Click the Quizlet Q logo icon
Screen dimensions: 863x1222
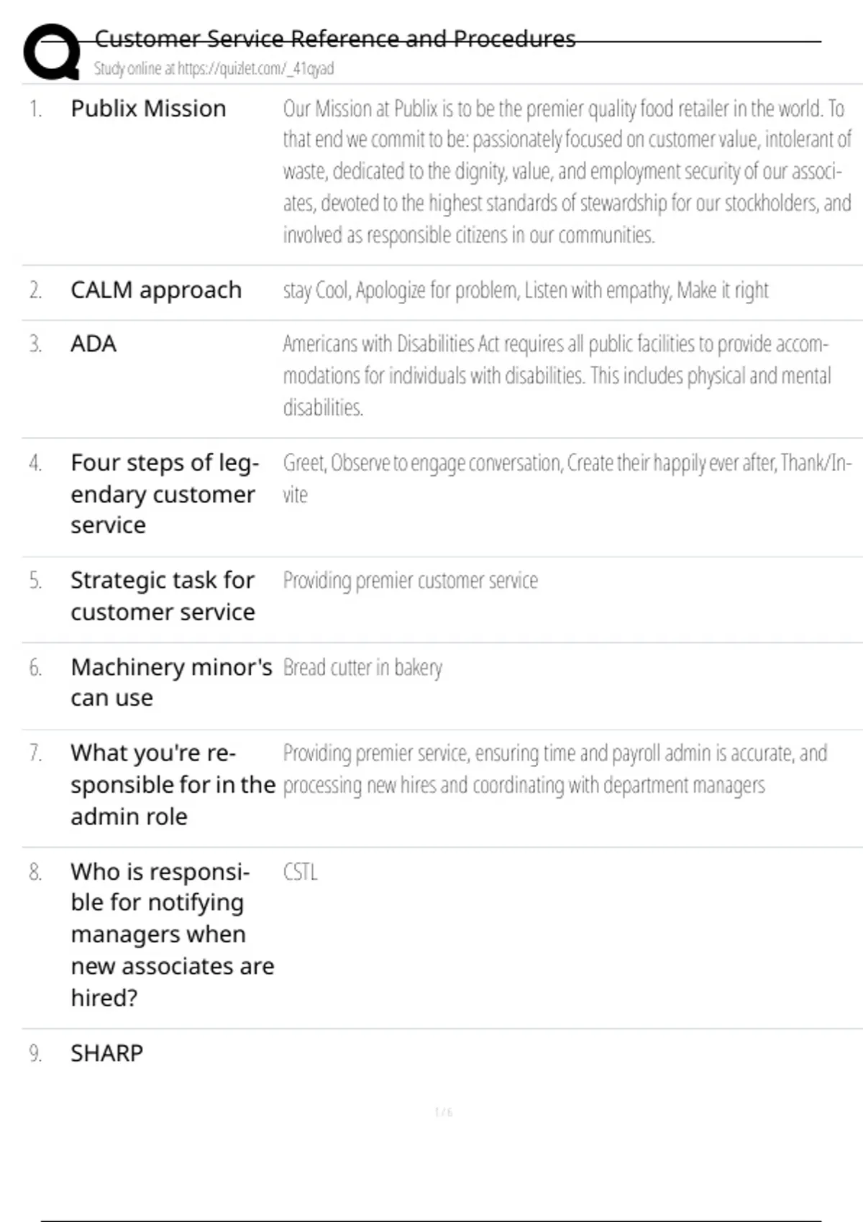tap(52, 51)
